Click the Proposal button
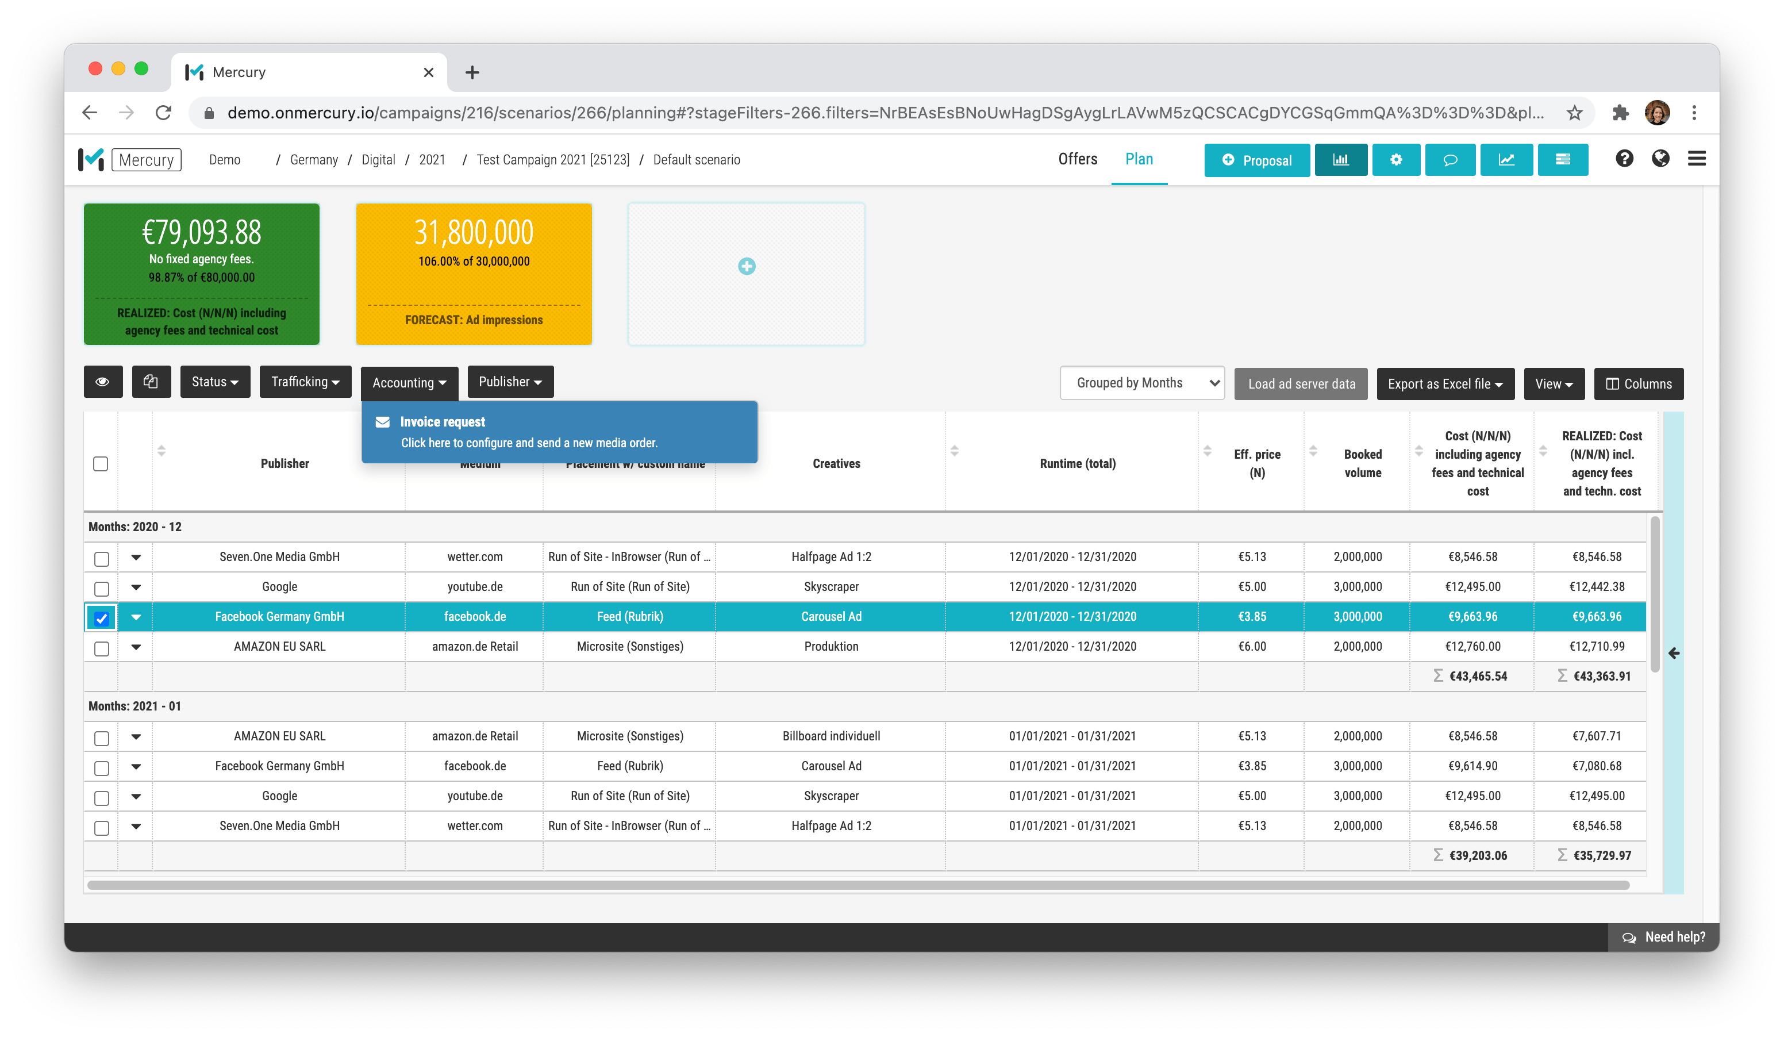1784x1037 pixels. (1256, 161)
